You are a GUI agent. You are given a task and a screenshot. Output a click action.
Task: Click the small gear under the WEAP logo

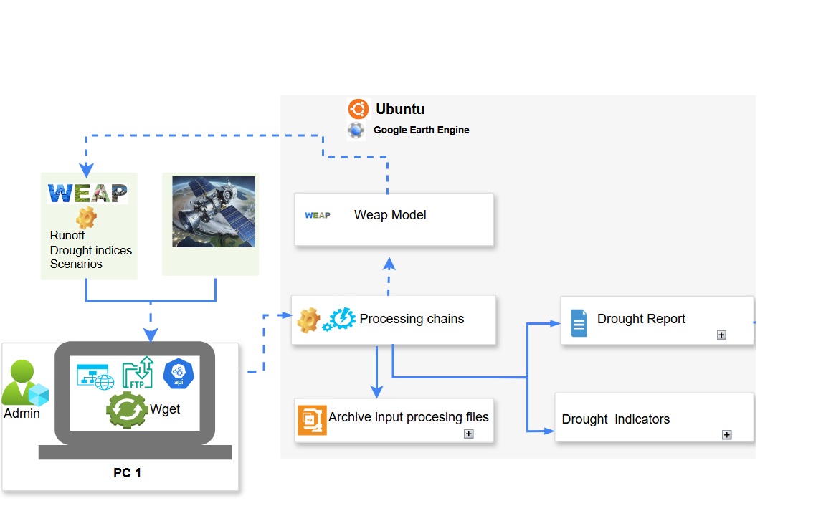(x=86, y=218)
